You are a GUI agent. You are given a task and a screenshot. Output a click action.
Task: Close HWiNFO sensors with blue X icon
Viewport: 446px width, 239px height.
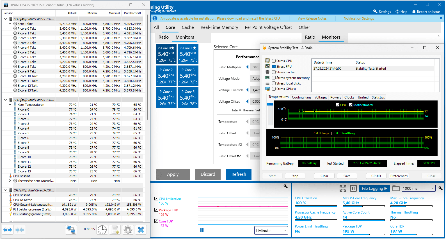coord(141,230)
